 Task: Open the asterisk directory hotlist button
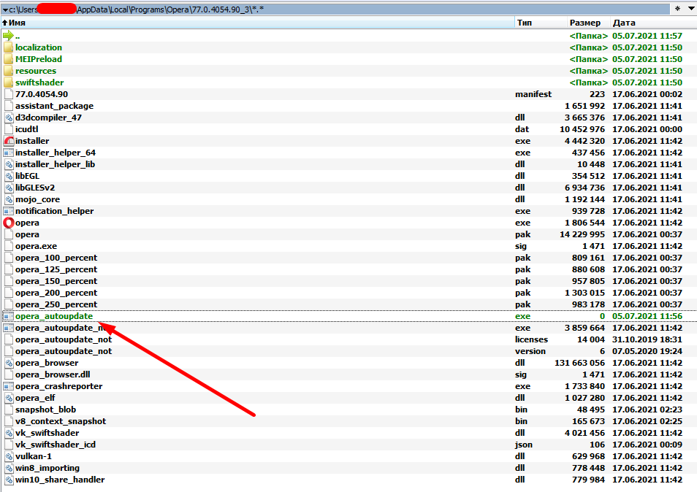click(677, 9)
